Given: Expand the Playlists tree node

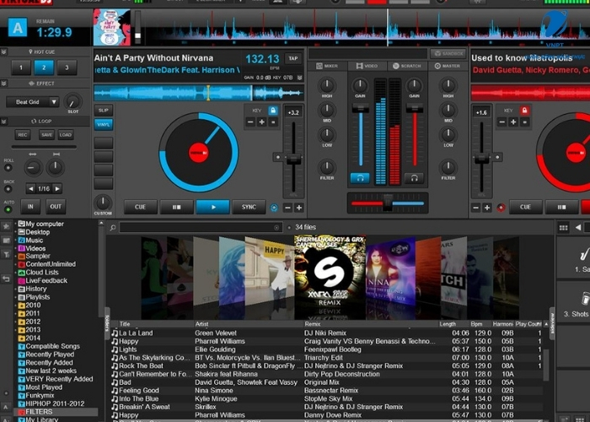Looking at the screenshot, I should (15, 297).
